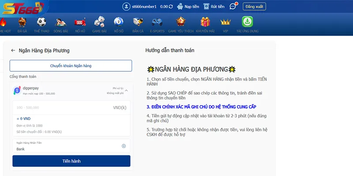Viewport: 353px width, 176px height.
Task: Click the 'Cổng thanh toán' label
Action: [x=23, y=77]
